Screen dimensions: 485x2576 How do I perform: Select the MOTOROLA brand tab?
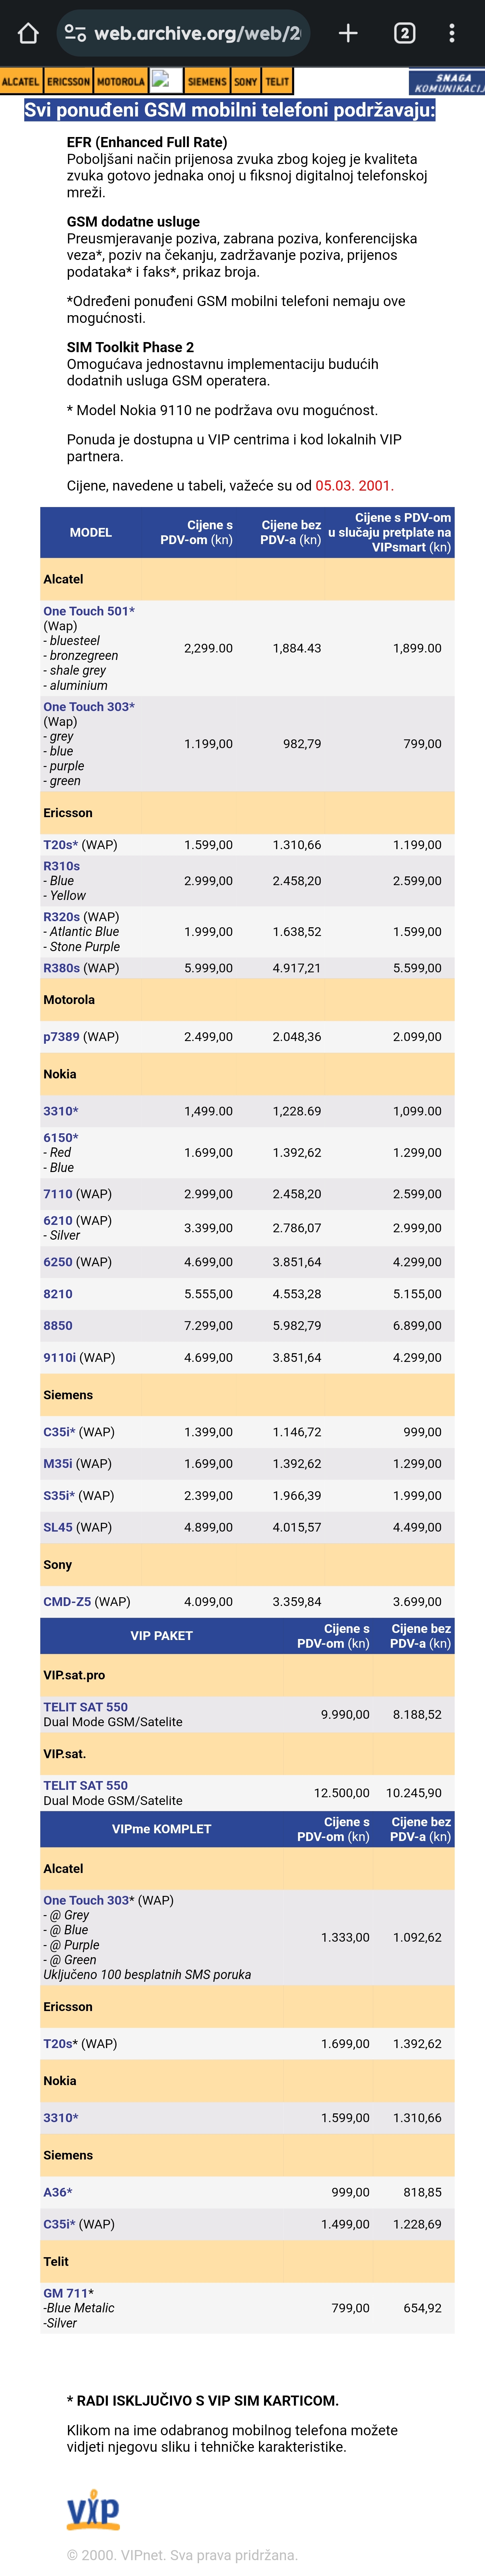pos(121,81)
